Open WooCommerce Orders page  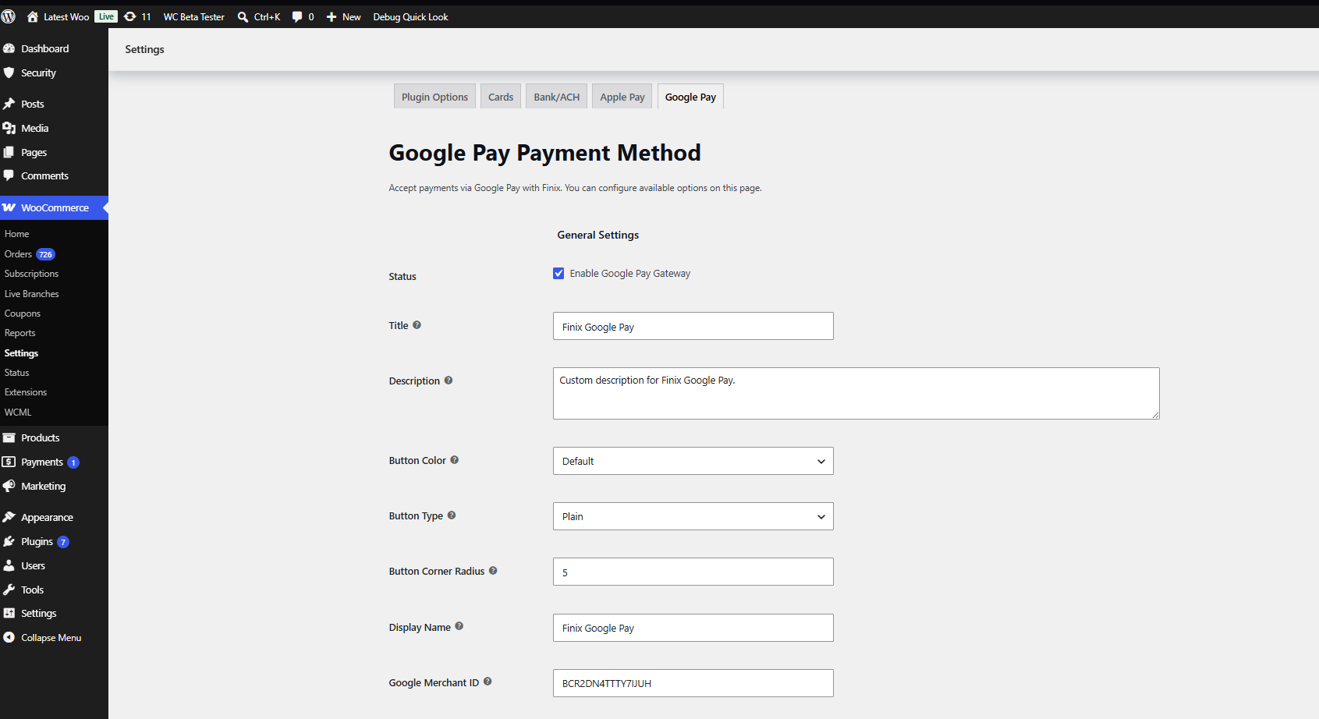[x=18, y=254]
